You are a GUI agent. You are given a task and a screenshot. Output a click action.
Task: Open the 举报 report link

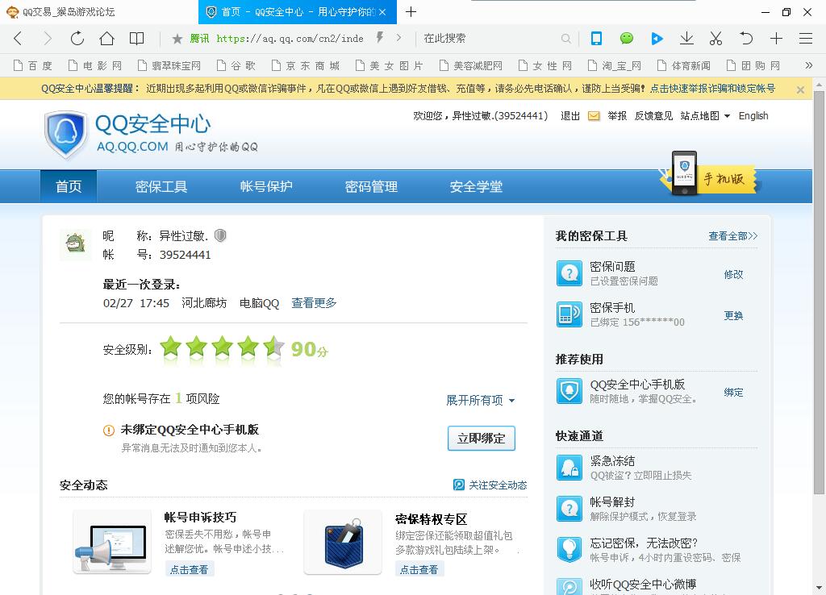[x=617, y=116]
